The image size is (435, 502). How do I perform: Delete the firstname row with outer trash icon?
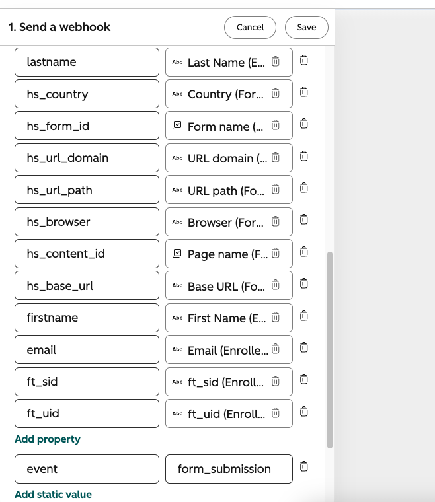303,316
